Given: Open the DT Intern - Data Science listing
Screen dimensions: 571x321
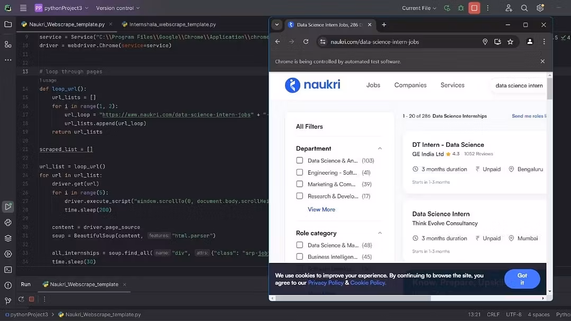Looking at the screenshot, I should [448, 145].
